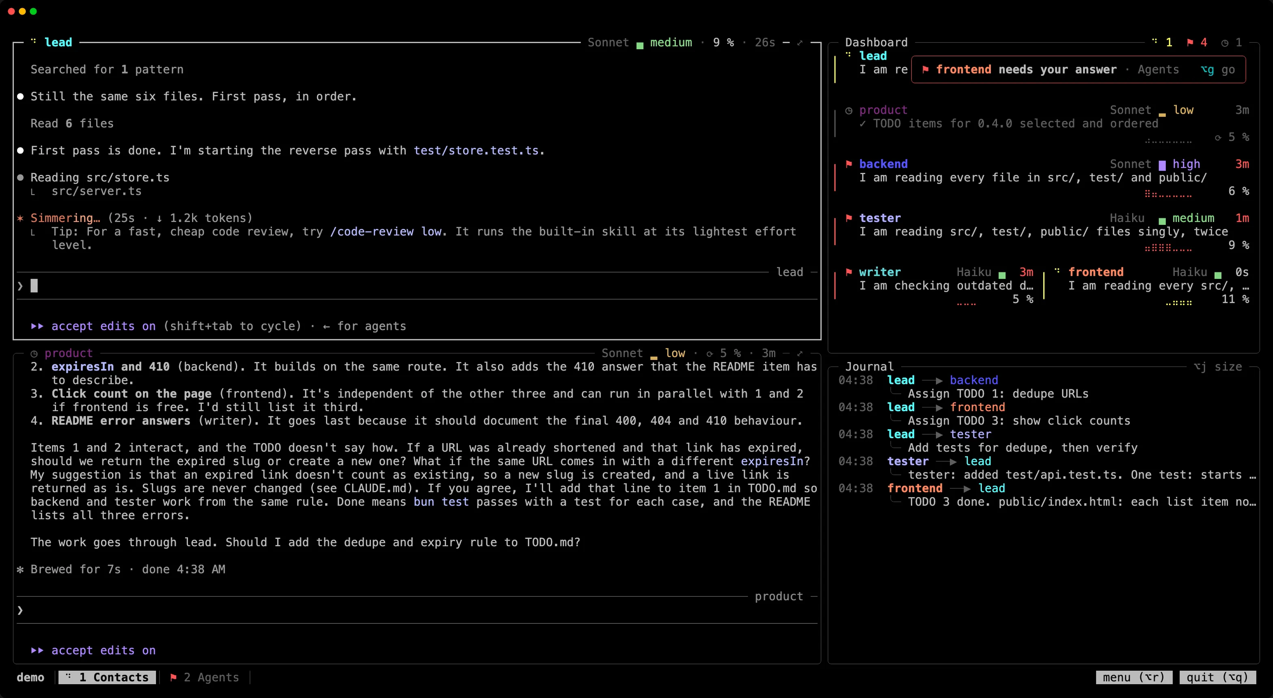The width and height of the screenshot is (1273, 698).
Task: Expand the lead pane with its arrow icon
Action: click(x=800, y=43)
